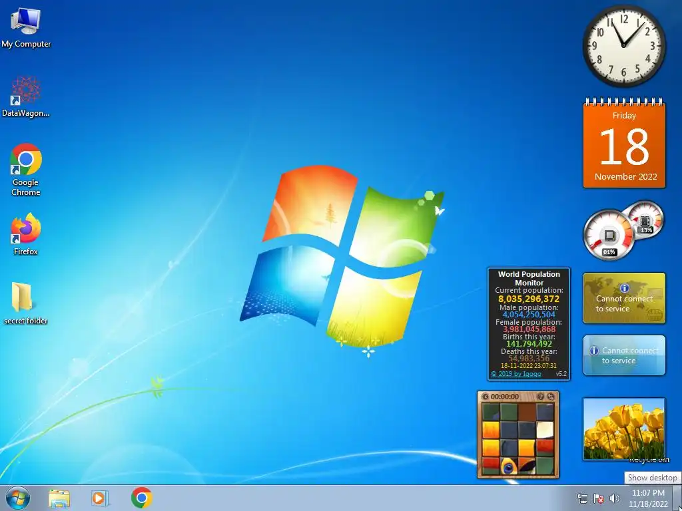This screenshot has height=511, width=682.
Task: Click the small RAM usage gauge showing 13%
Action: click(645, 220)
